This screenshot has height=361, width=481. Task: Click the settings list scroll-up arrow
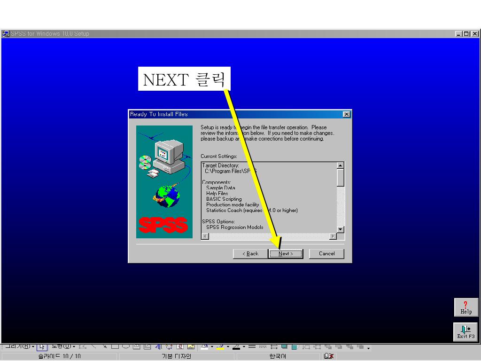(x=340, y=165)
